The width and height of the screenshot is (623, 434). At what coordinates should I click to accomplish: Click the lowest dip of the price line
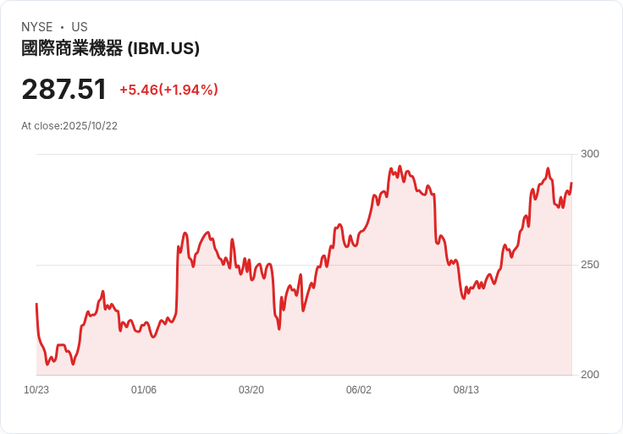click(x=73, y=364)
